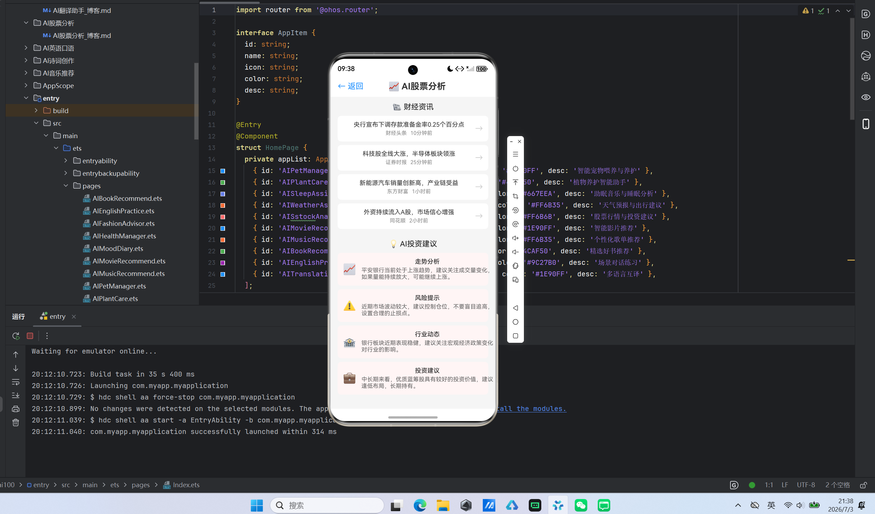Expand the AI音乐推荐 folder
The image size is (875, 514).
point(26,73)
